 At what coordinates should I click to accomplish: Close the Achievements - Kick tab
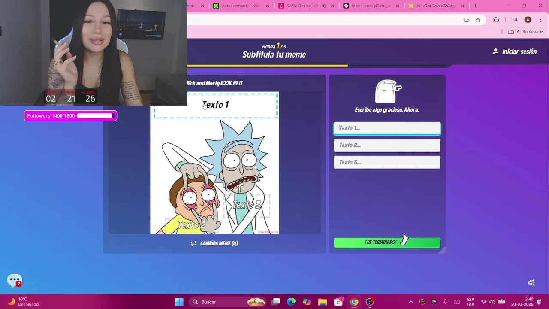tap(268, 6)
